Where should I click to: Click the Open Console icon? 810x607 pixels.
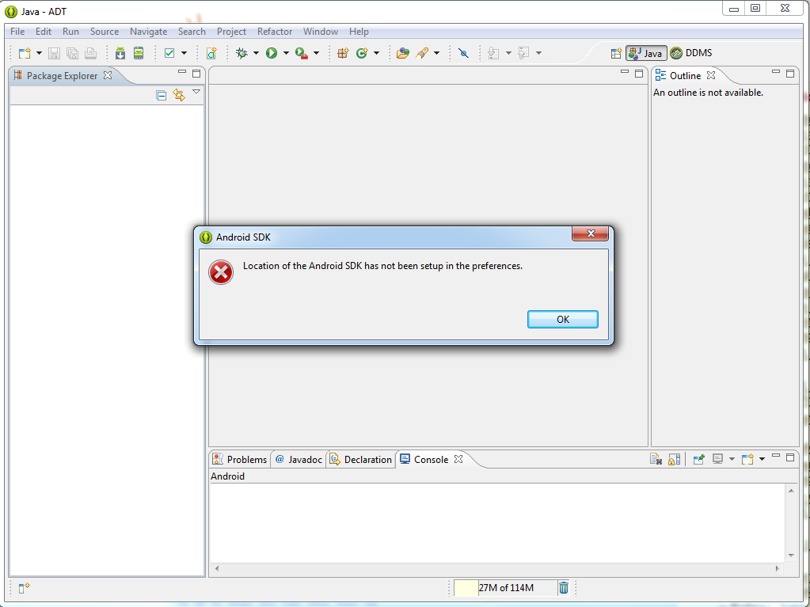(x=747, y=459)
